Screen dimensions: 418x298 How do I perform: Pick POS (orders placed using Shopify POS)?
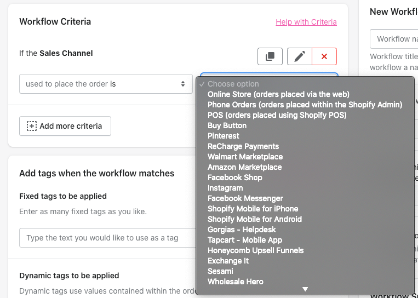(305, 115)
